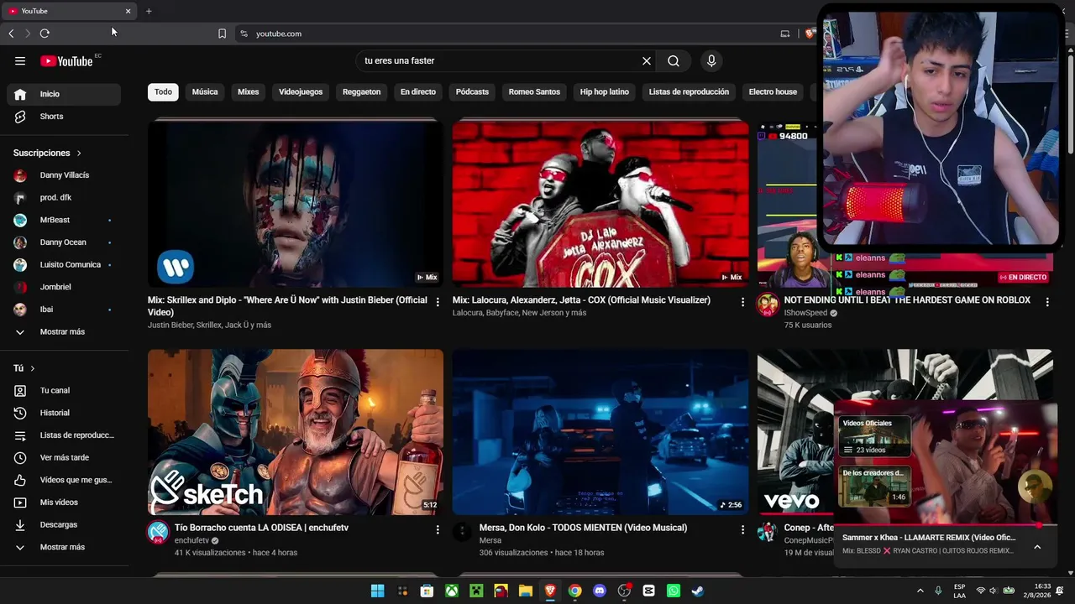
Task: Open the YouTube hamburger guide menu
Action: click(x=20, y=60)
